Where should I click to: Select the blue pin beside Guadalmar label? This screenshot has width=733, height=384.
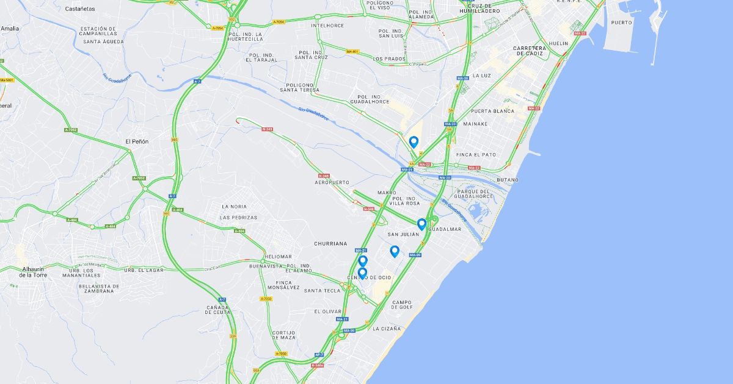tap(421, 224)
